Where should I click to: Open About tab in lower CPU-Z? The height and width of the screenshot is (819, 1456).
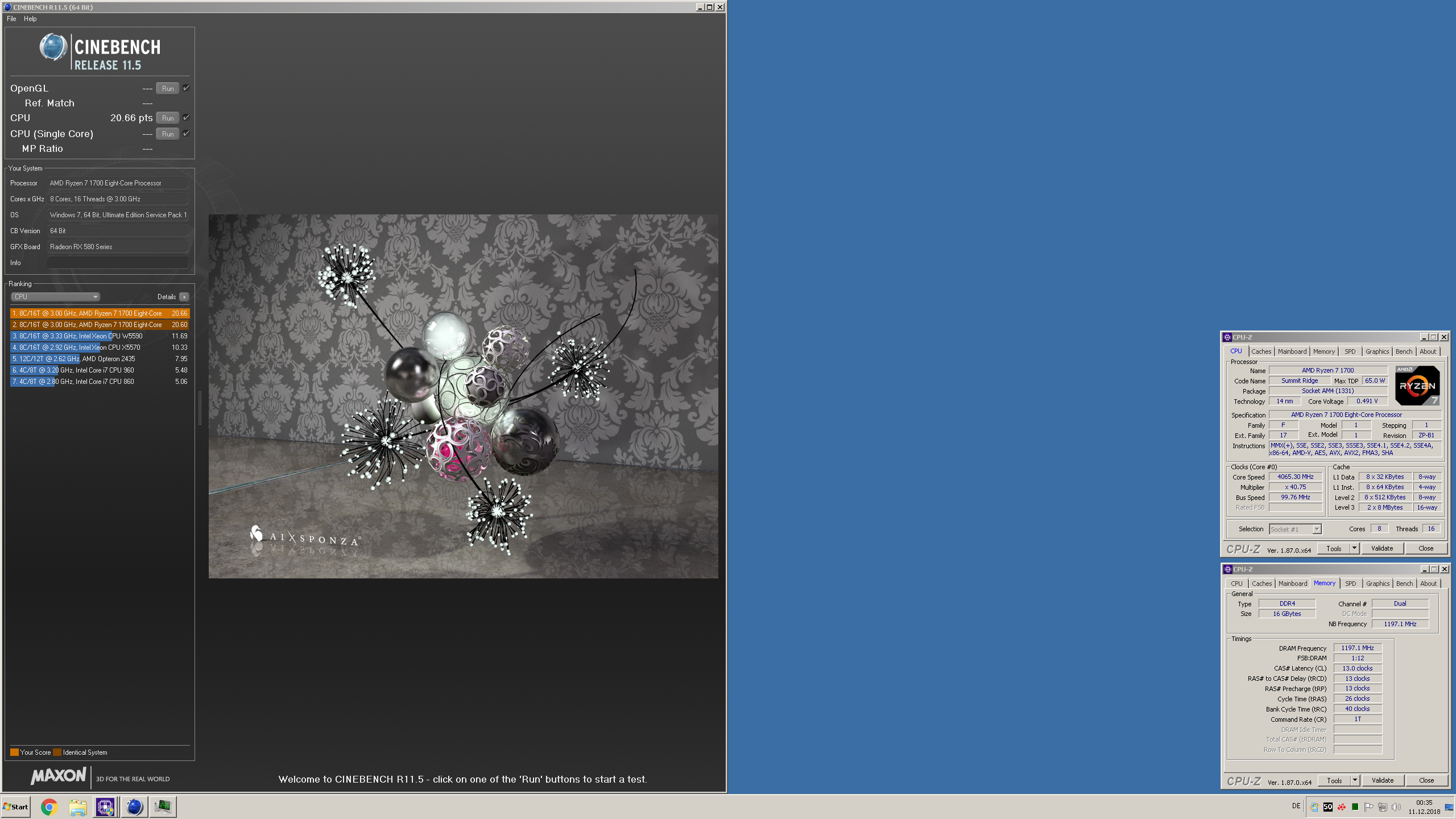coord(1428,584)
